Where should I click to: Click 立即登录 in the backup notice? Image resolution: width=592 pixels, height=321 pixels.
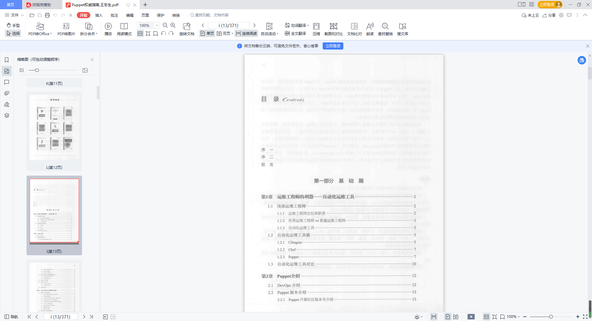333,46
